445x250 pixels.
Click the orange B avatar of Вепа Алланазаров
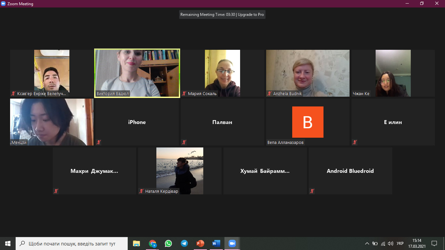[x=308, y=122]
